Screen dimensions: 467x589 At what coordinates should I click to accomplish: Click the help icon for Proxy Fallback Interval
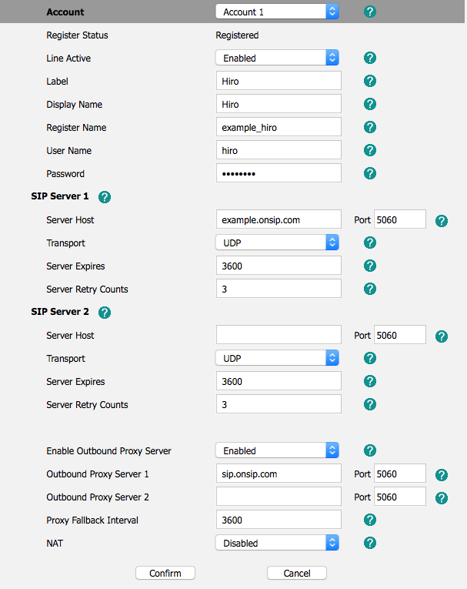pyautogui.click(x=369, y=520)
